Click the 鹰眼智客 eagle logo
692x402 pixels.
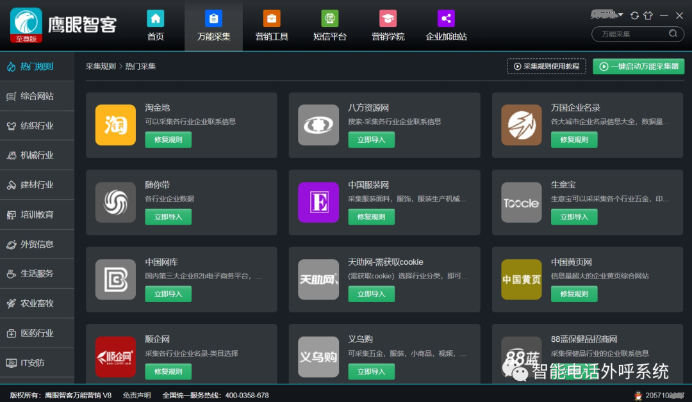(26, 25)
